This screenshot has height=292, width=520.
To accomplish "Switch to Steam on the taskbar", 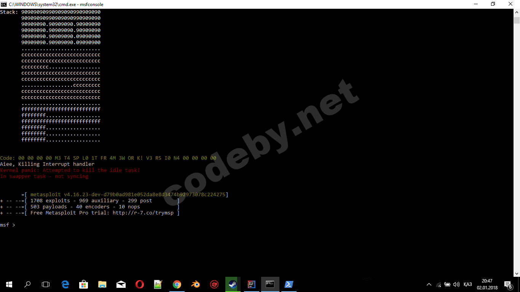I will (233, 284).
